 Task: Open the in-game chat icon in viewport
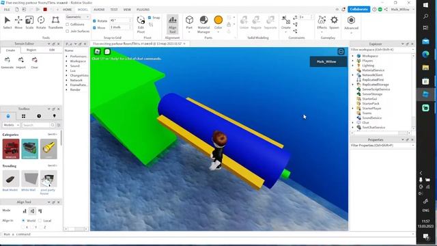point(107,52)
